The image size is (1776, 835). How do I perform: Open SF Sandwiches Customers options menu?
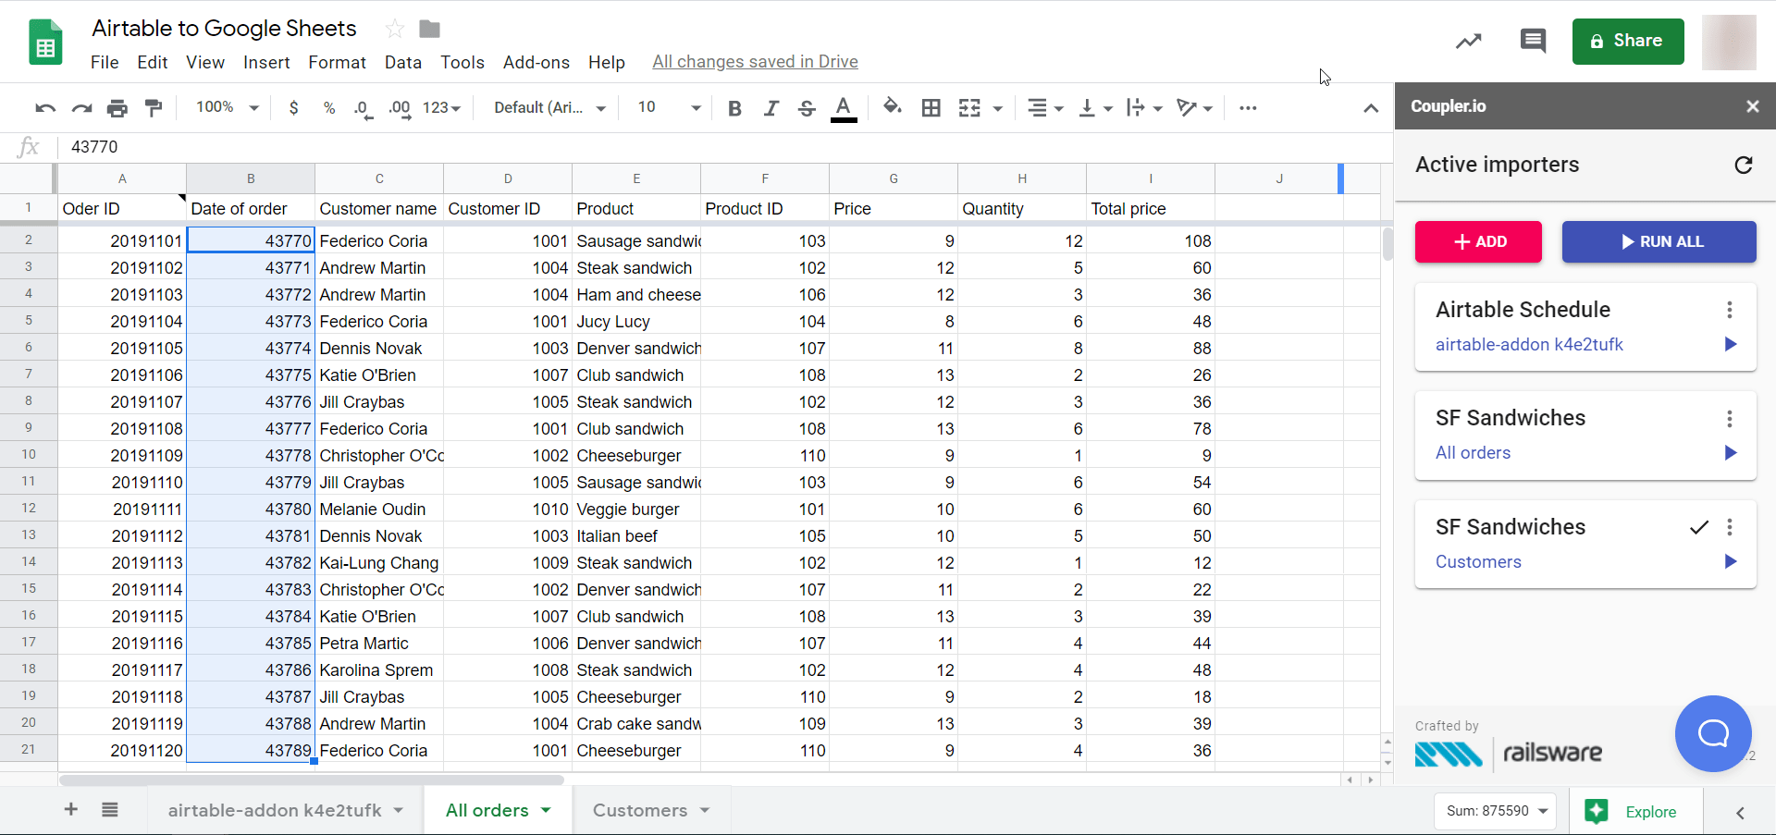point(1730,527)
